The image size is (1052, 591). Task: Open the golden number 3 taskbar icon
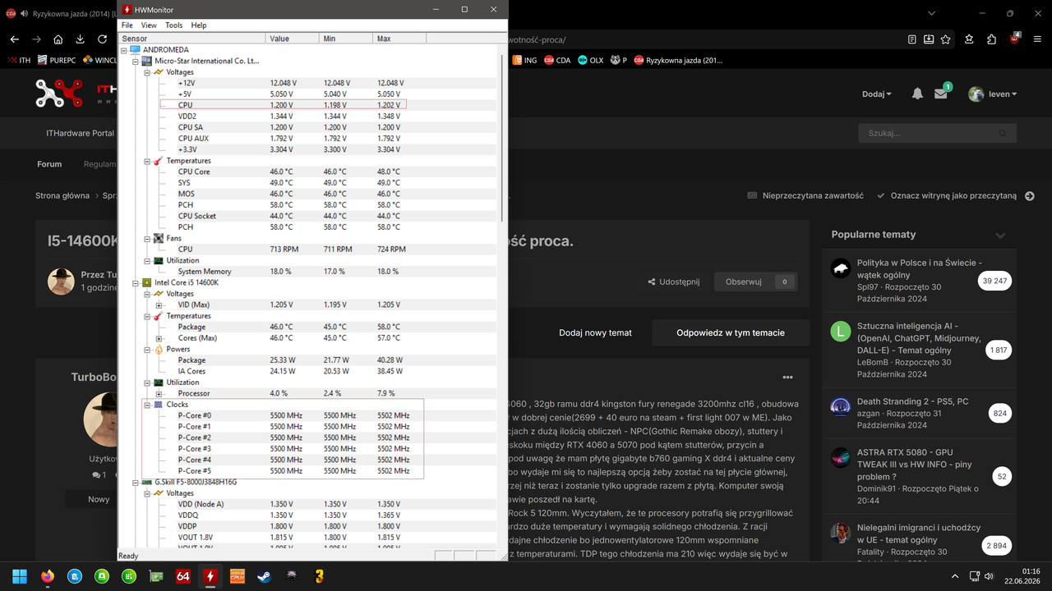(318, 576)
